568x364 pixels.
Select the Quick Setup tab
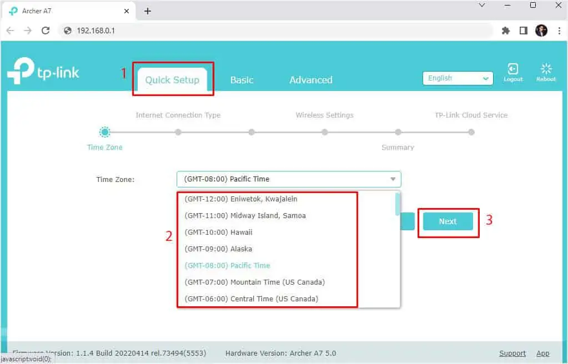(173, 79)
